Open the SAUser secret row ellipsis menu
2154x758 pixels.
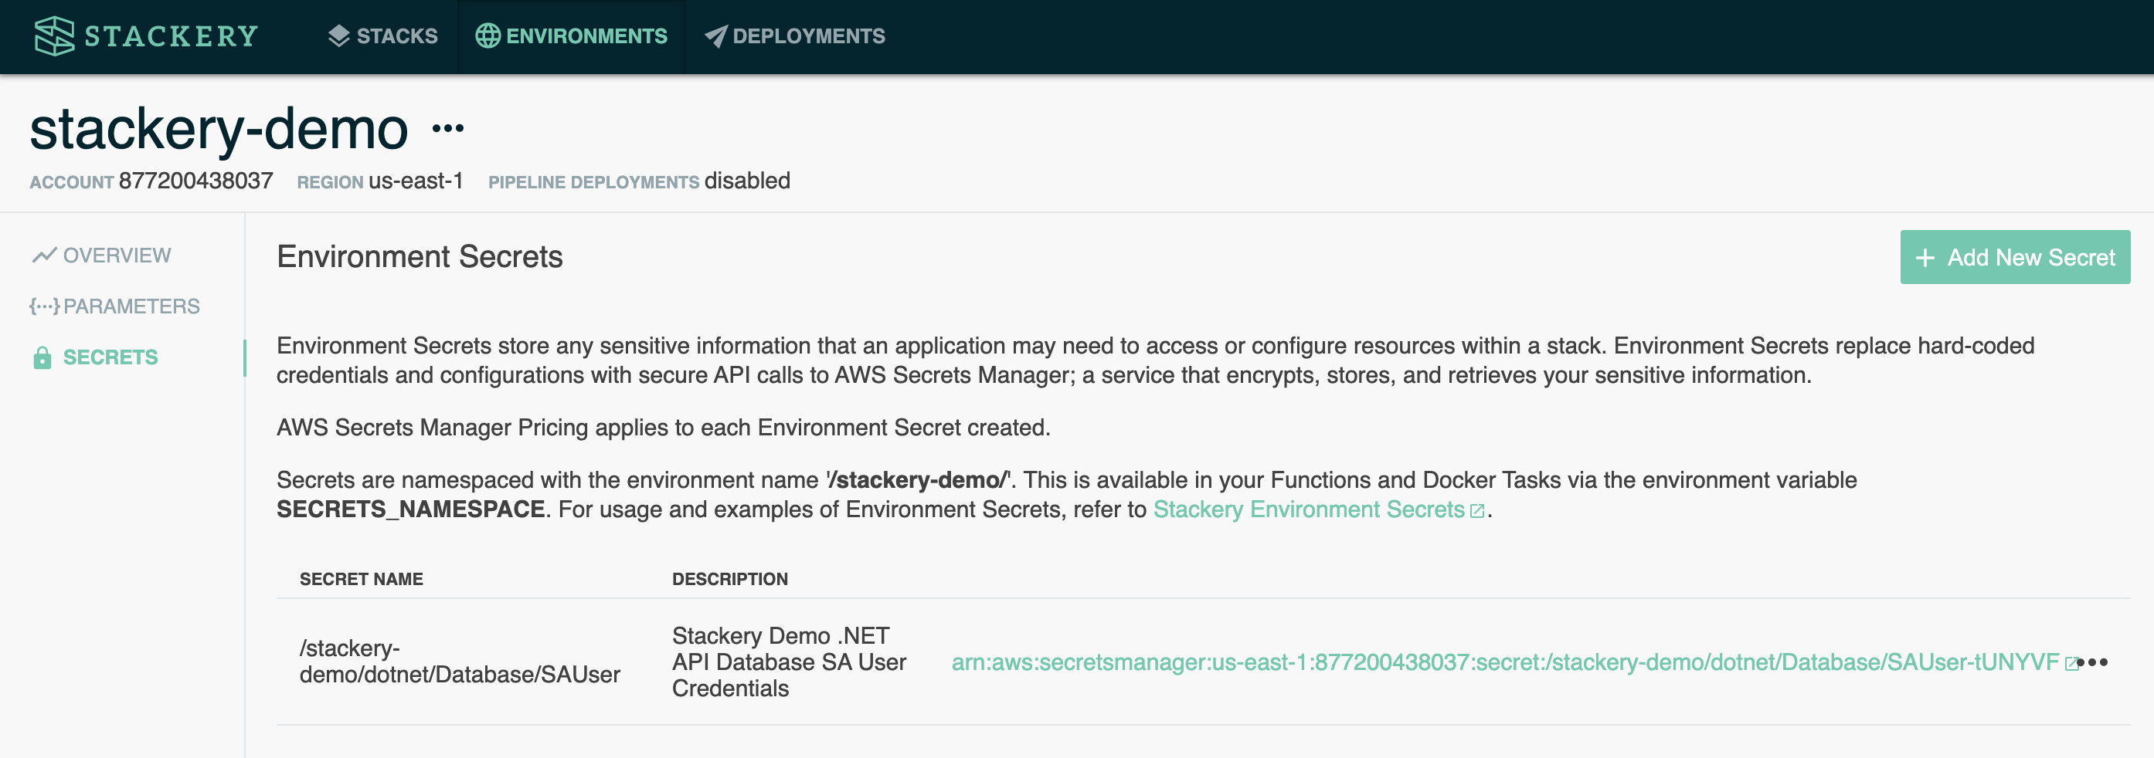click(2093, 663)
